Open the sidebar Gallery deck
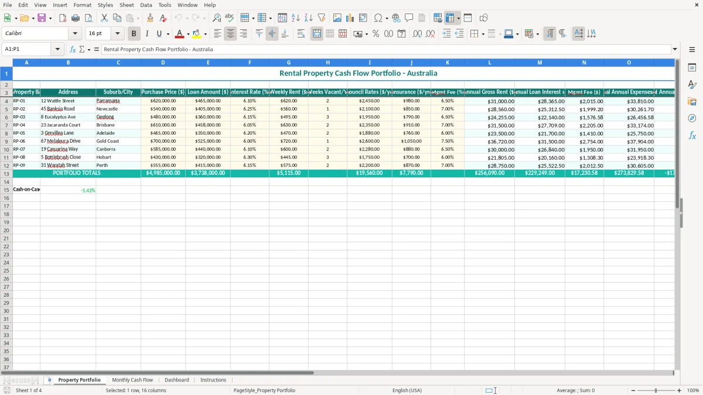This screenshot has width=703, height=395. [x=692, y=101]
